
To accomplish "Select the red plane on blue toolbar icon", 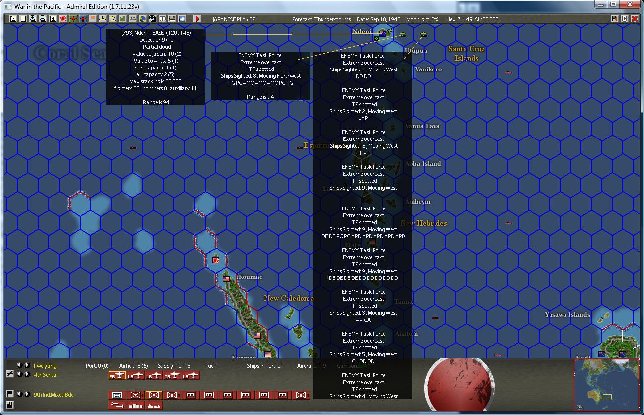I will 83,19.
